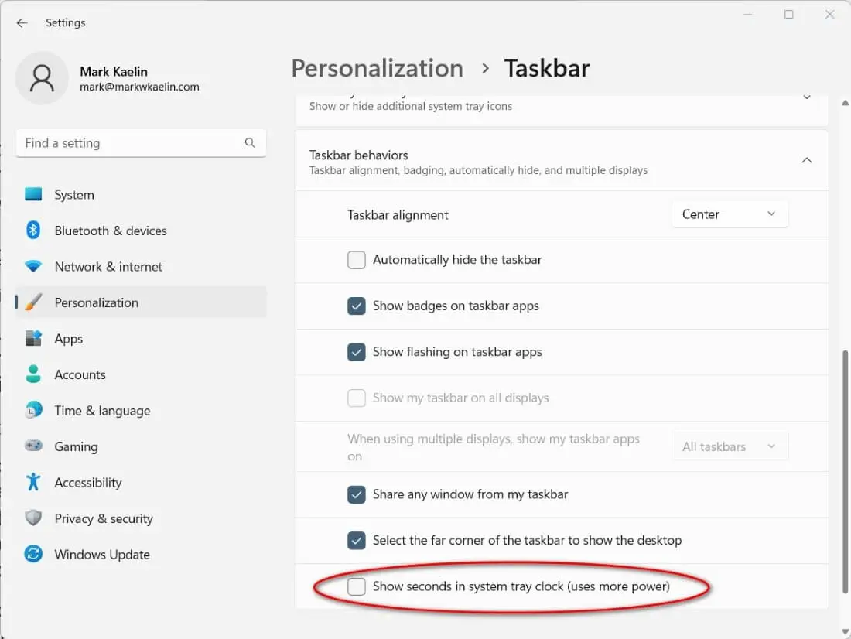Image resolution: width=851 pixels, height=639 pixels.
Task: Open the Bluetooth & devices icon
Action: tap(33, 231)
